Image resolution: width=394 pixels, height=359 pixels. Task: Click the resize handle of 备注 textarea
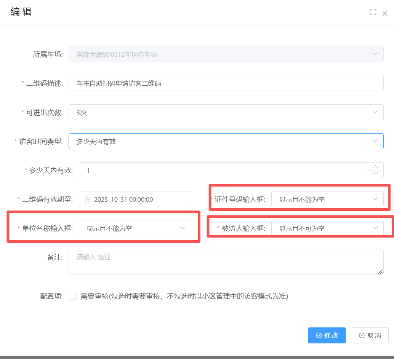pyautogui.click(x=380, y=272)
